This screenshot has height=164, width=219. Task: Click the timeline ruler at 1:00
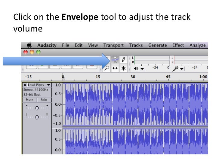pyautogui.click(x=203, y=77)
